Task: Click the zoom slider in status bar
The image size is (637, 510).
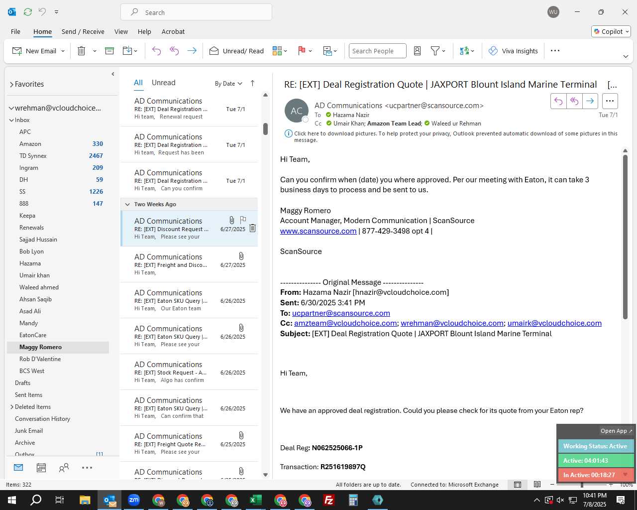Action: 581,485
